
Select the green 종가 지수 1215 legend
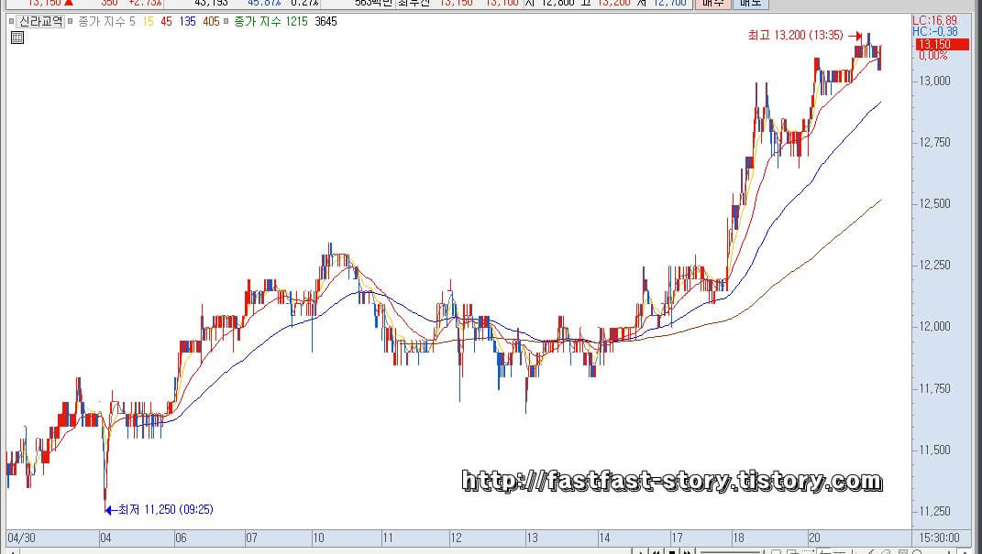[x=270, y=21]
